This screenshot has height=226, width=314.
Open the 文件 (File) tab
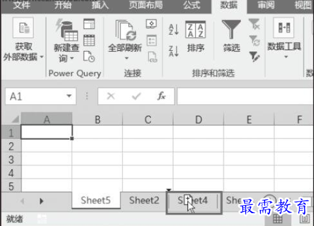click(21, 5)
